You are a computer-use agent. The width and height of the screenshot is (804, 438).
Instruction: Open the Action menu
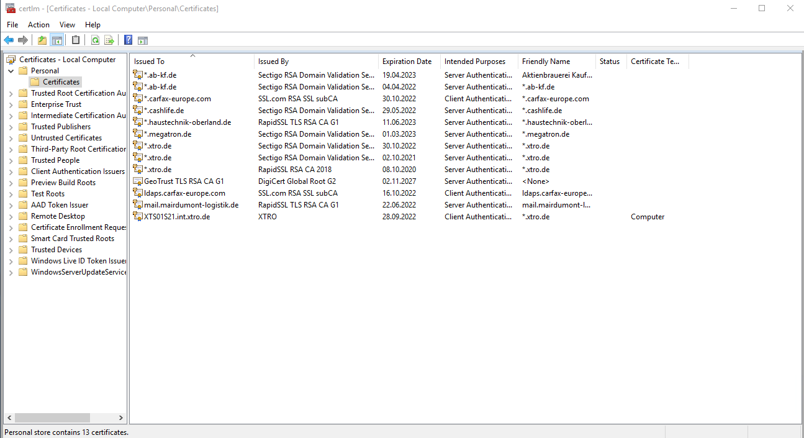pyautogui.click(x=38, y=25)
